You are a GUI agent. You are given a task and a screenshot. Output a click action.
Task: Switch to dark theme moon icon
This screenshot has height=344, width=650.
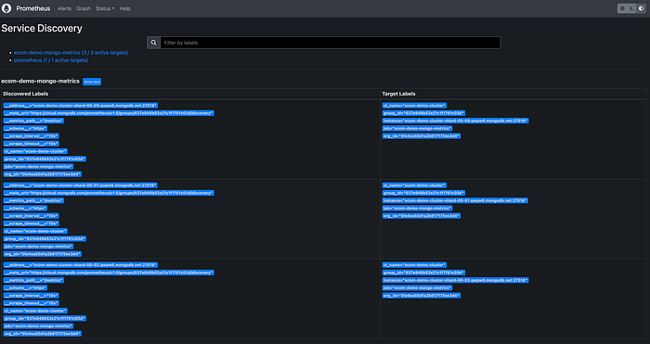click(x=631, y=8)
